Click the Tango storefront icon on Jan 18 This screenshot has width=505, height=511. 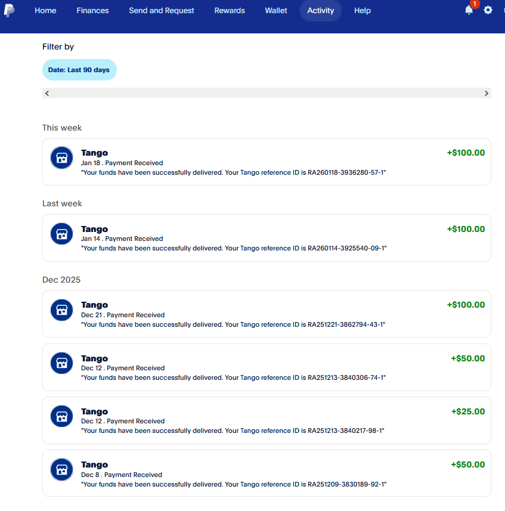61,157
